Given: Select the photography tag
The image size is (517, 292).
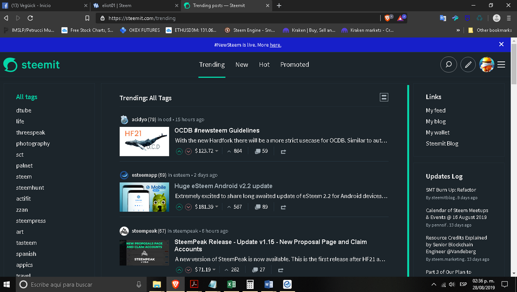Looking at the screenshot, I should coord(33,144).
